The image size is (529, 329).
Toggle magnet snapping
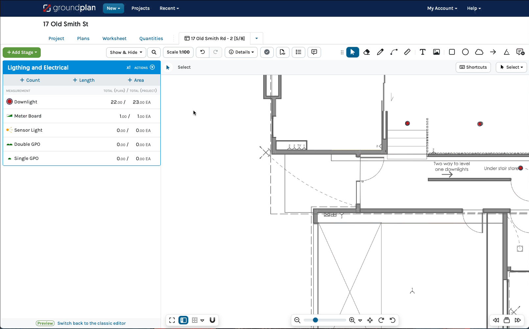(x=212, y=320)
